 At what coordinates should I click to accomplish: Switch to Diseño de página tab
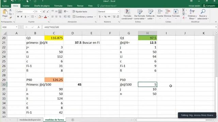click(x=42, y=6)
